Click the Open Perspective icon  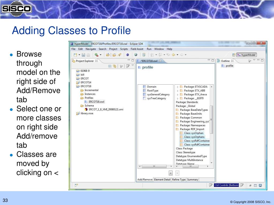point(234,55)
